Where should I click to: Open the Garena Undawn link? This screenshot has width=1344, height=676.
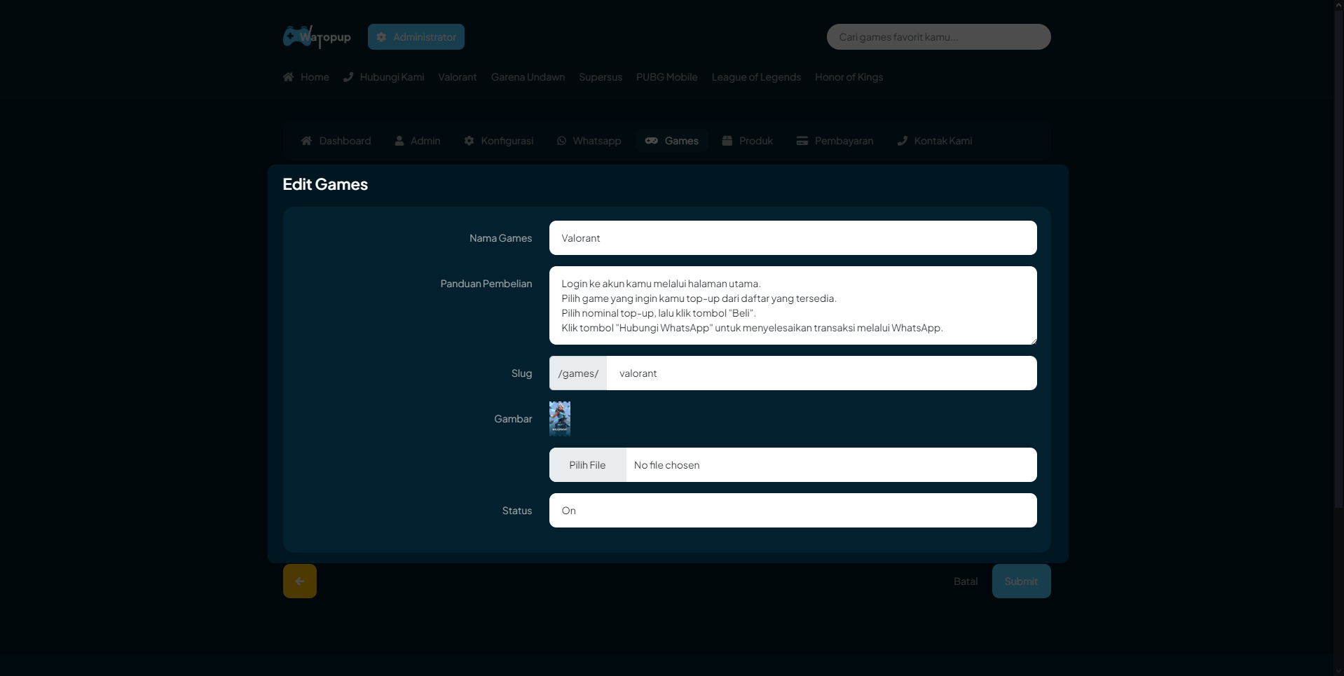point(528,77)
